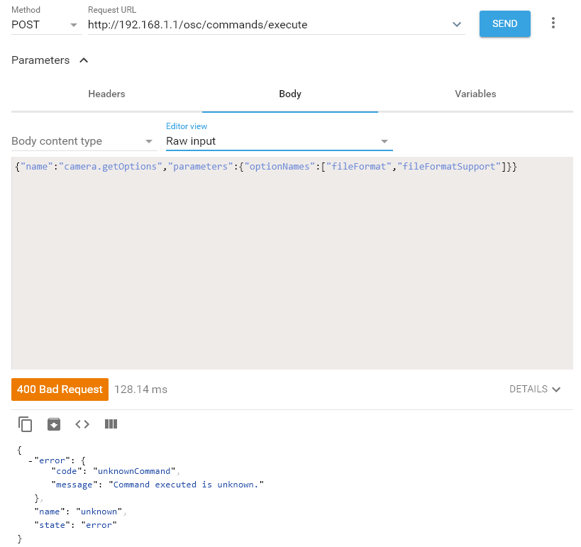This screenshot has height=547, width=581.
Task: Open the three-dot more options menu
Action: click(553, 23)
